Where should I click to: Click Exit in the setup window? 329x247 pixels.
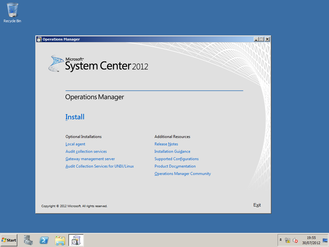point(257,205)
